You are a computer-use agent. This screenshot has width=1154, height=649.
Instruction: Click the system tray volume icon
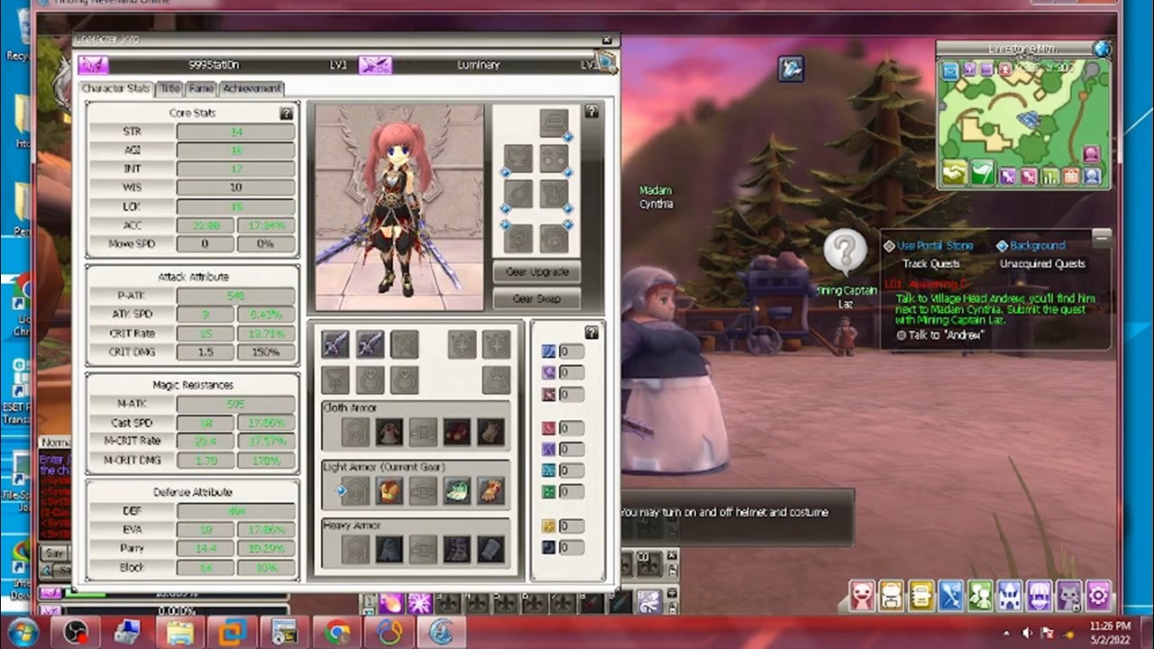point(1027,633)
